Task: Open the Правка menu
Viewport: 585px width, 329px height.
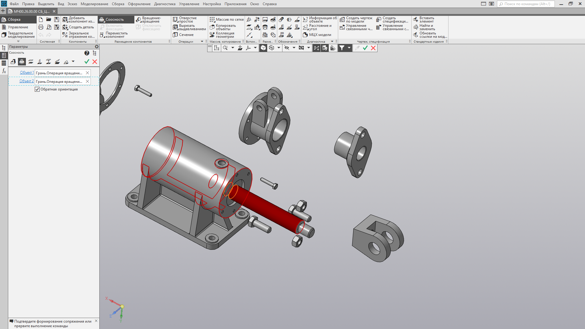Action: tap(28, 4)
